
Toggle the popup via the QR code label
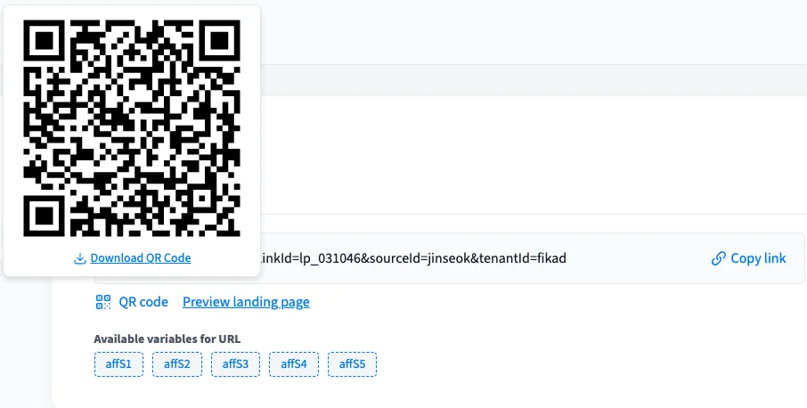[x=143, y=302]
